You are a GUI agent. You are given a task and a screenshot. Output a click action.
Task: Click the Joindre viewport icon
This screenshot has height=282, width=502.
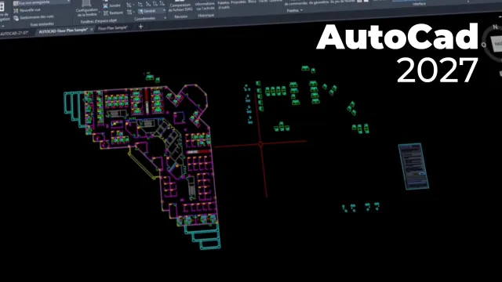pyautogui.click(x=106, y=6)
